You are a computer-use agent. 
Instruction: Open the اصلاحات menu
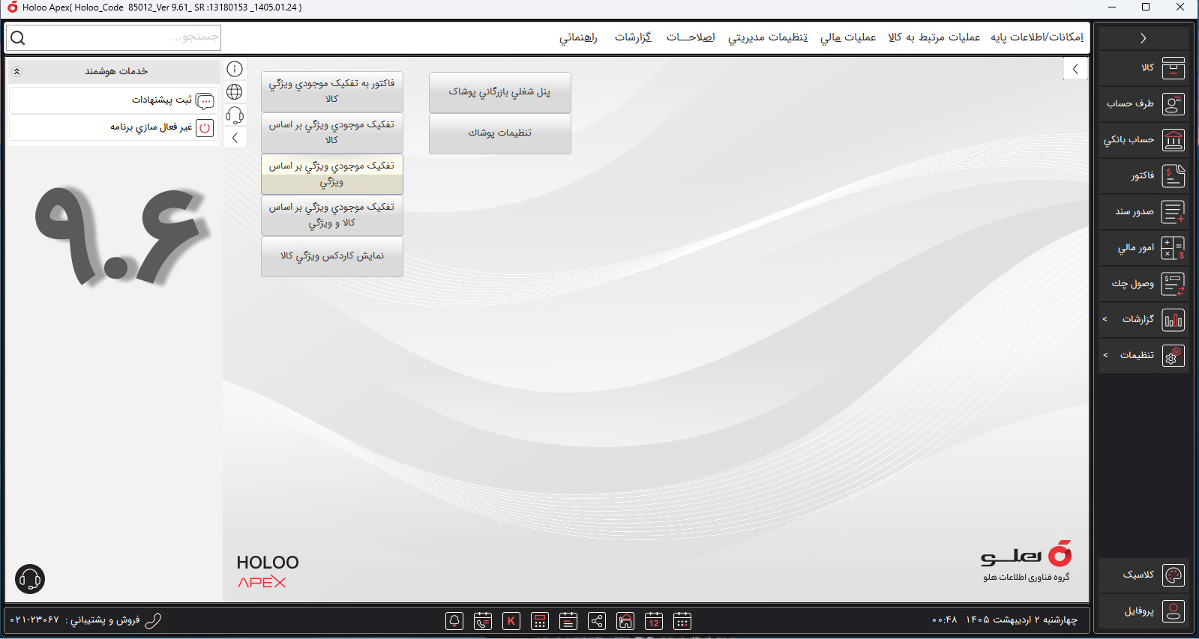[691, 37]
